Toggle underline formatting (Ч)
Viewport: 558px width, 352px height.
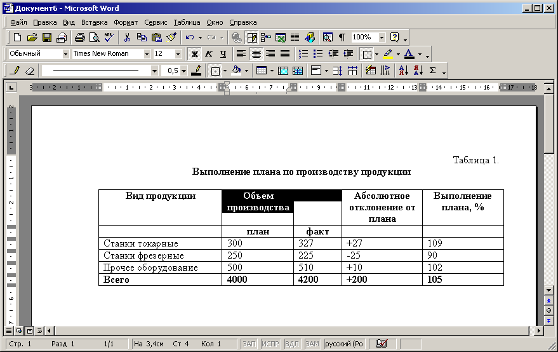[223, 54]
